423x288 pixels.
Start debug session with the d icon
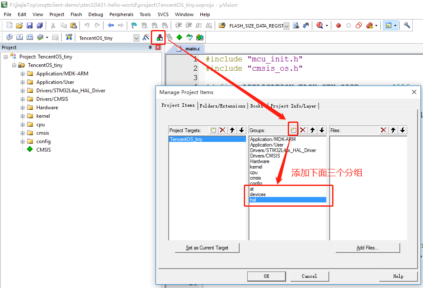pyautogui.click(x=319, y=25)
